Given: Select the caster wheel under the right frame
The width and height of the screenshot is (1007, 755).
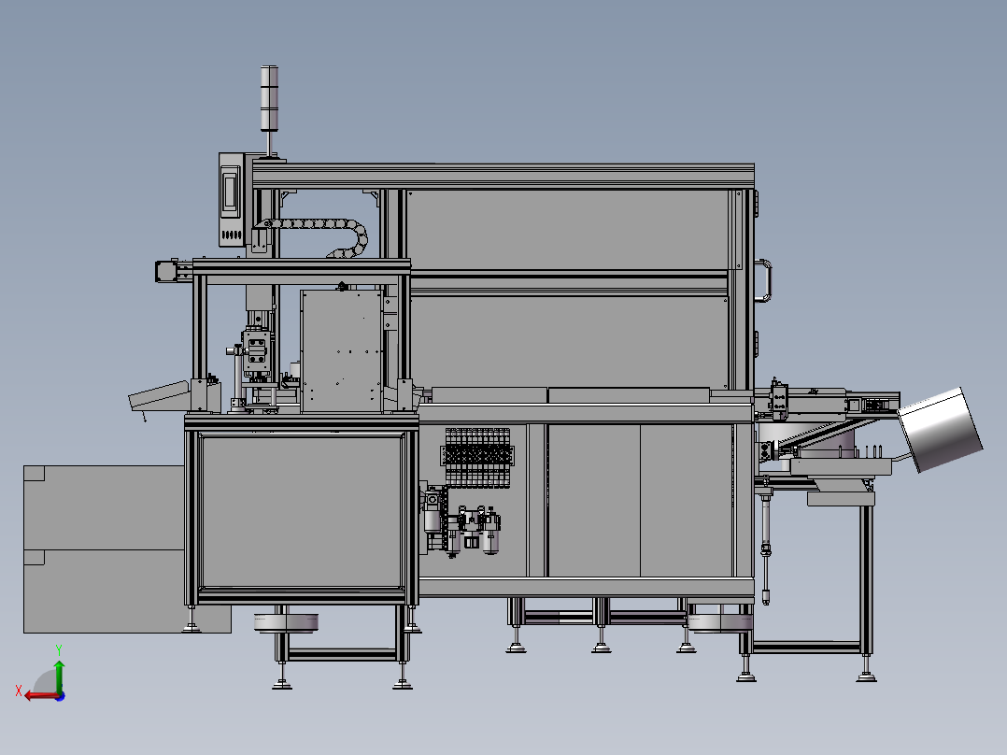Looking at the screenshot, I should pos(718,621).
